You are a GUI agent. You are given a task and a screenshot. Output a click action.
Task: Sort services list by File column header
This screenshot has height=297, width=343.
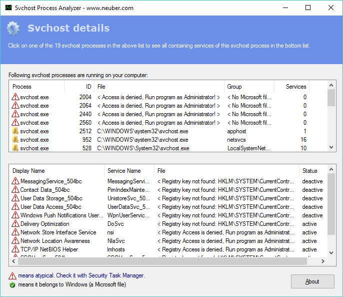[x=226, y=171]
